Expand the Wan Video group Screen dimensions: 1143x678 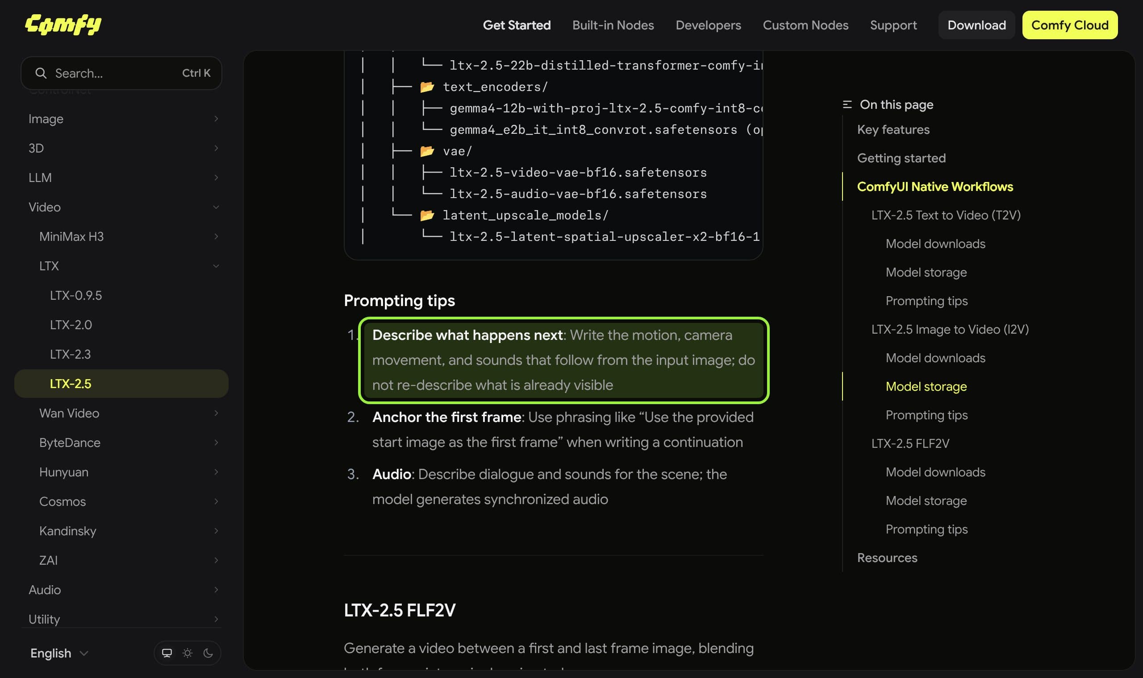click(121, 413)
